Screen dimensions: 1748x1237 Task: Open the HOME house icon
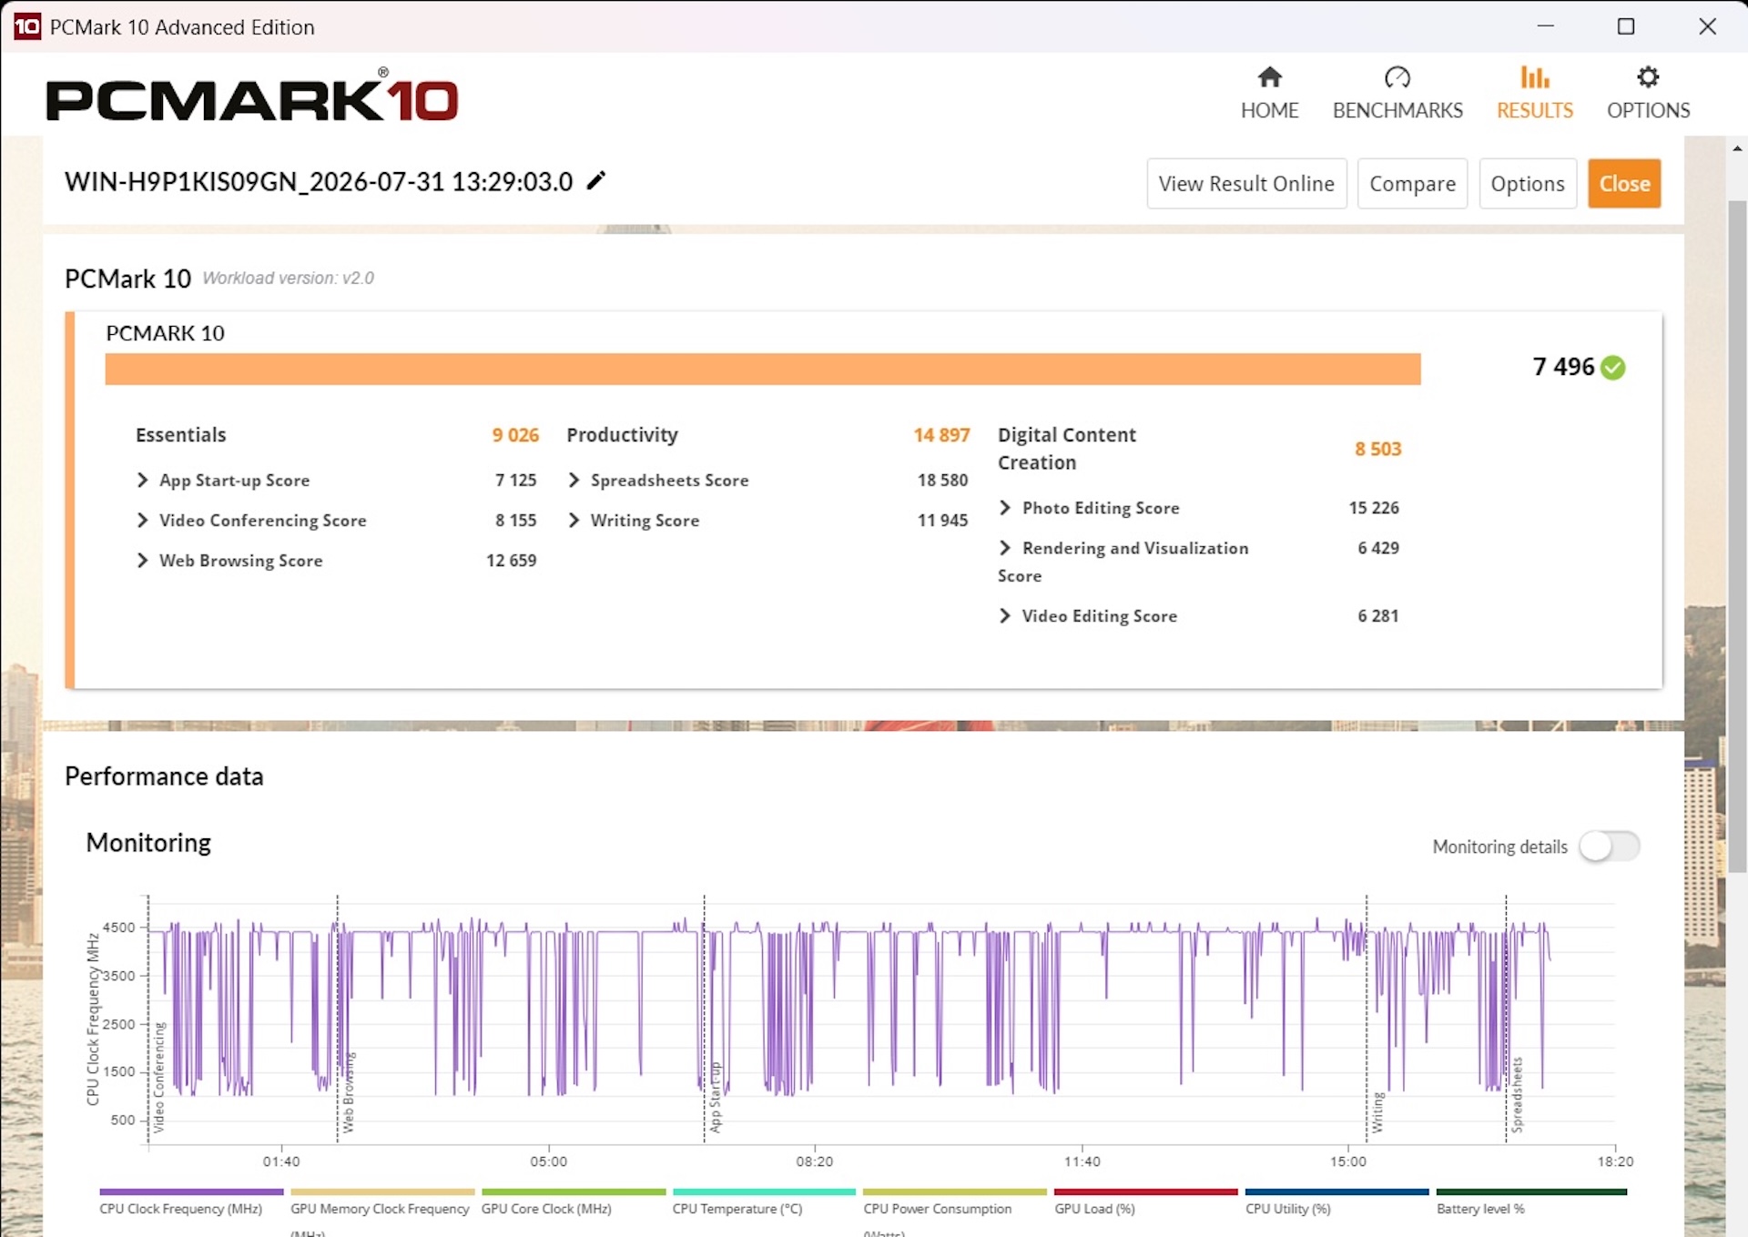coord(1269,77)
